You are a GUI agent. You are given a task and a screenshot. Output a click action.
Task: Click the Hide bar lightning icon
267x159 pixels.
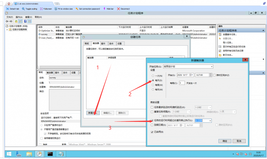pos(105,9)
